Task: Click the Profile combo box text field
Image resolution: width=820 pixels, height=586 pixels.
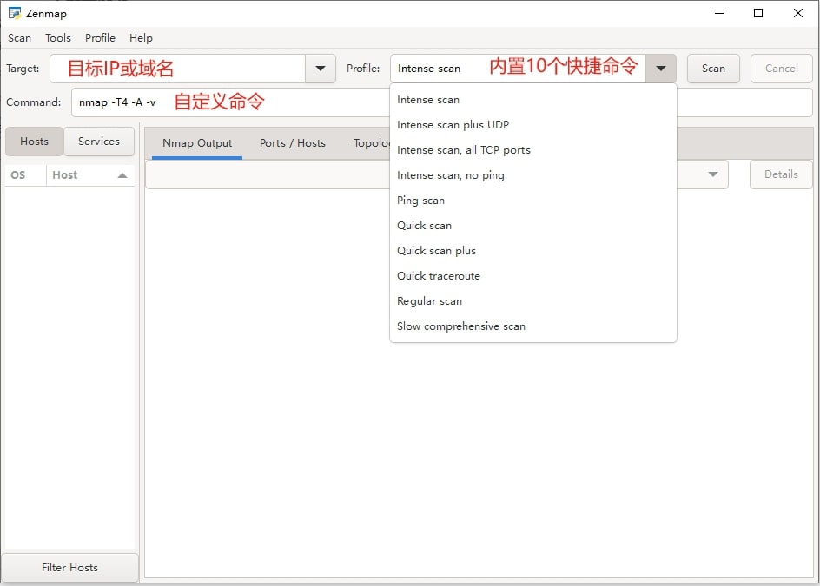Action: (x=518, y=69)
